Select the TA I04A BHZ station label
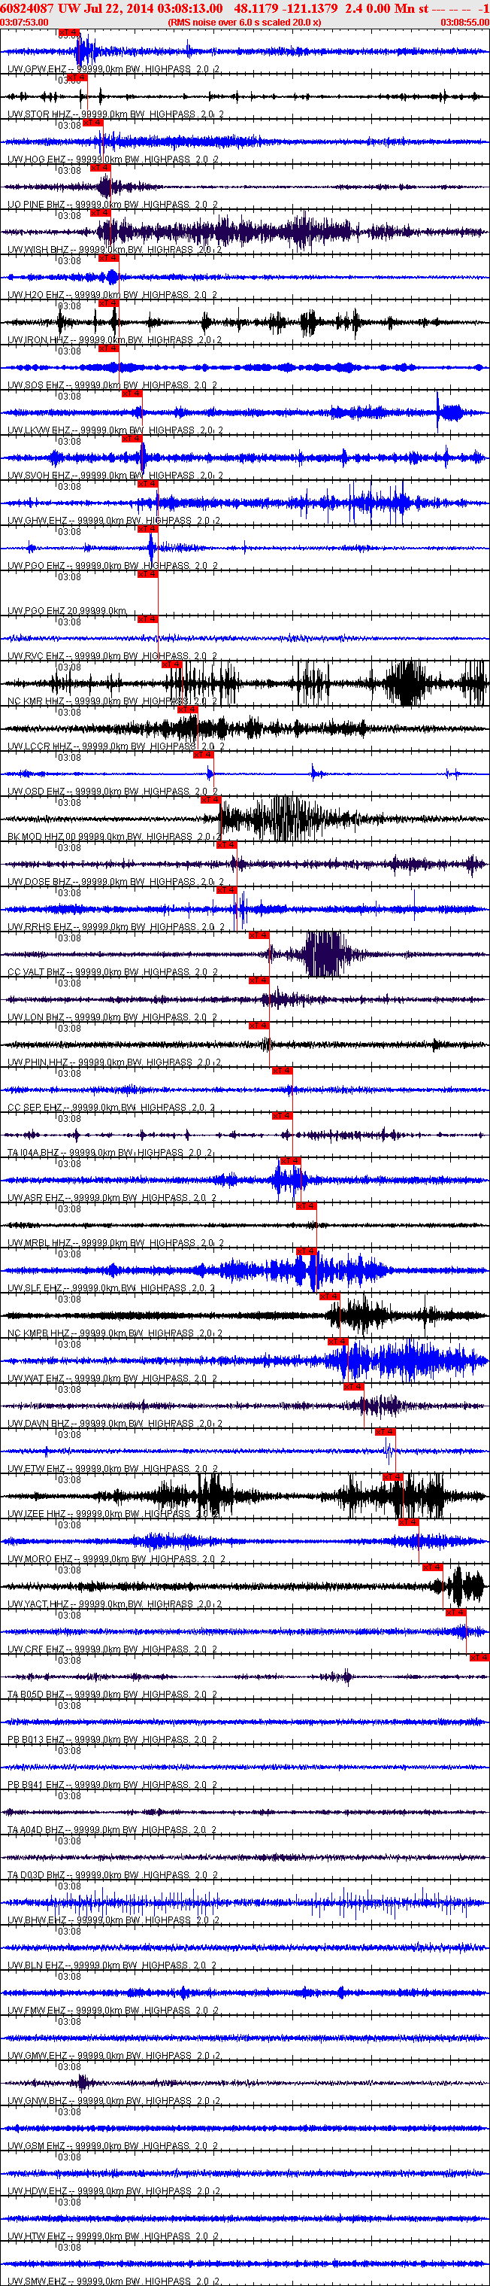The image size is (490, 2286). [110, 1154]
